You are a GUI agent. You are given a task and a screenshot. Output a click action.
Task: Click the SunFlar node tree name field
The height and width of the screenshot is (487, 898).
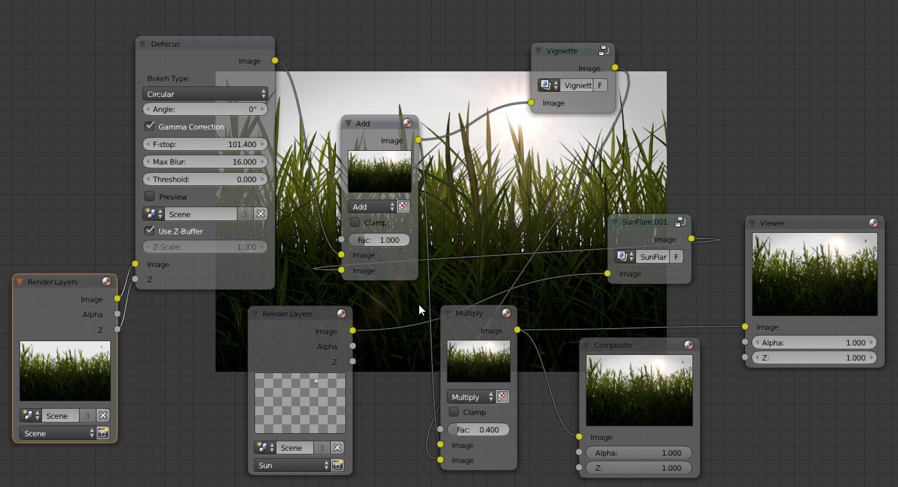coord(653,257)
